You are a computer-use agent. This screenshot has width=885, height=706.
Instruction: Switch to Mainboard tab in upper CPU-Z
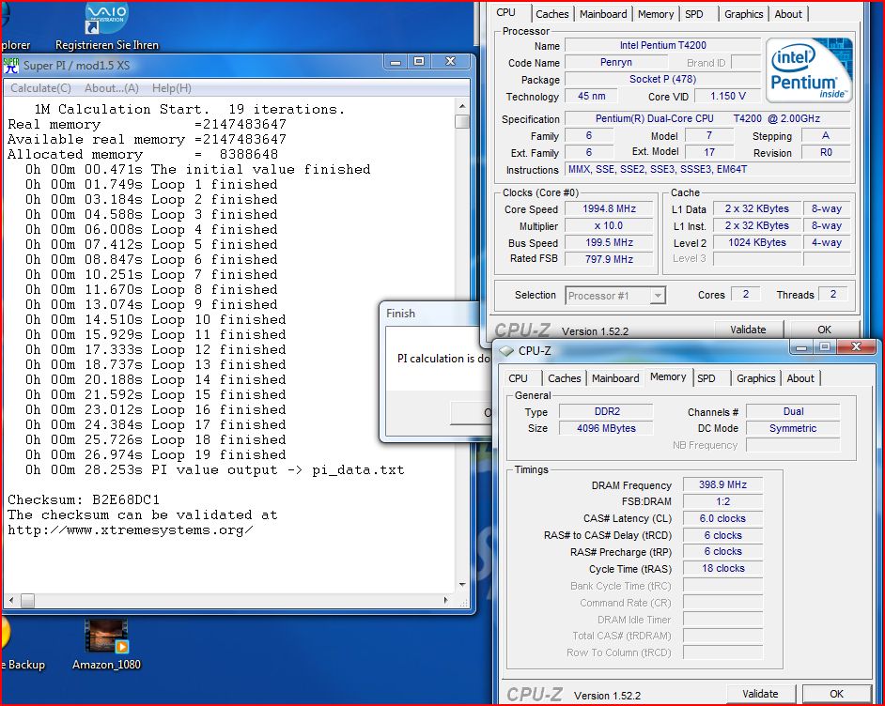click(603, 14)
